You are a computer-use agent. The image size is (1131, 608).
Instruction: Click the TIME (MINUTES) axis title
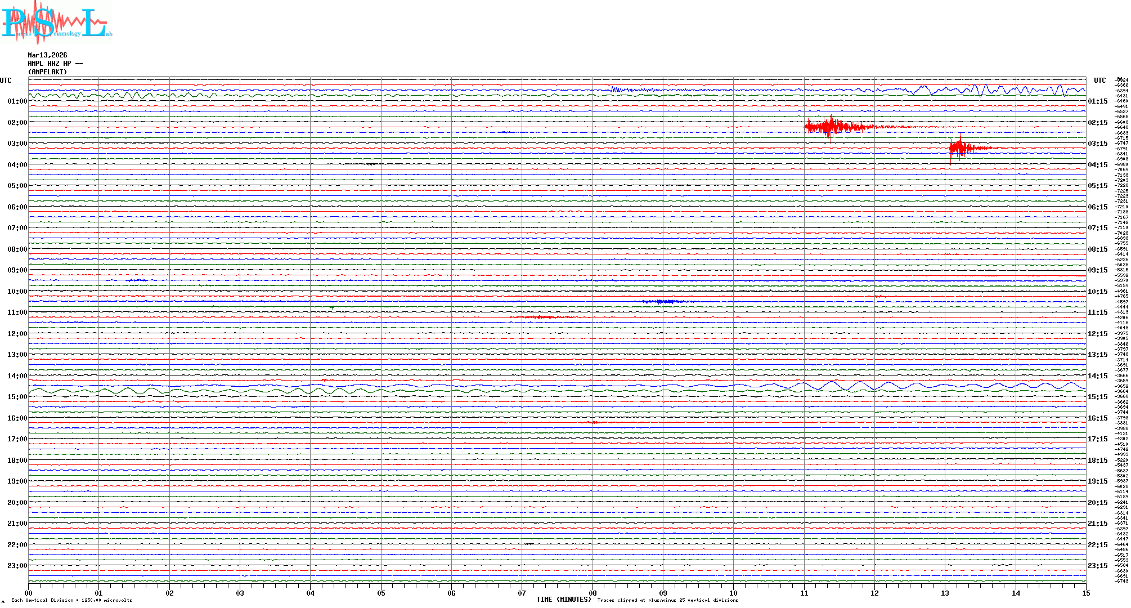click(563, 600)
